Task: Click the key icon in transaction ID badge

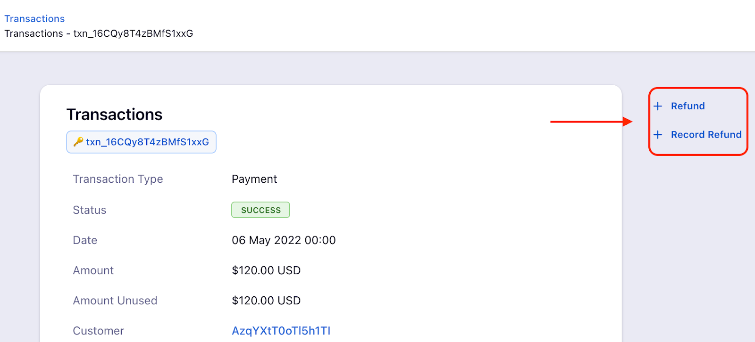Action: tap(78, 142)
